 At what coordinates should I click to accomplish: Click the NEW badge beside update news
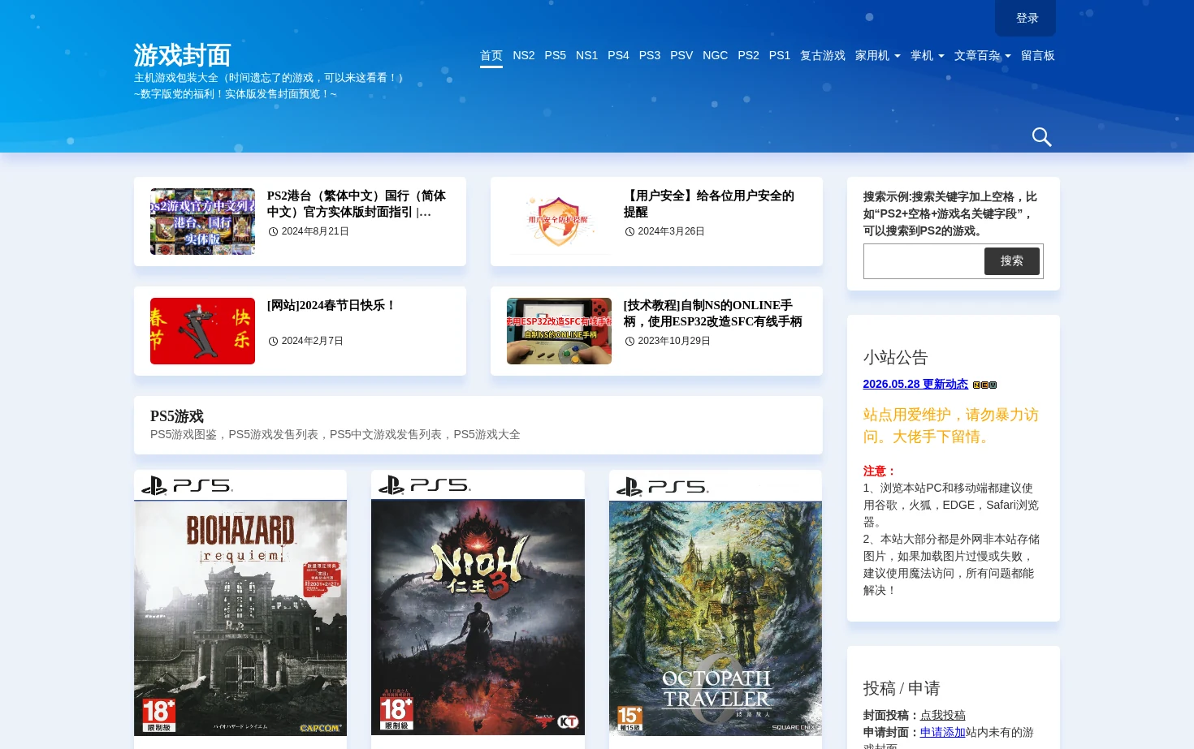[984, 385]
